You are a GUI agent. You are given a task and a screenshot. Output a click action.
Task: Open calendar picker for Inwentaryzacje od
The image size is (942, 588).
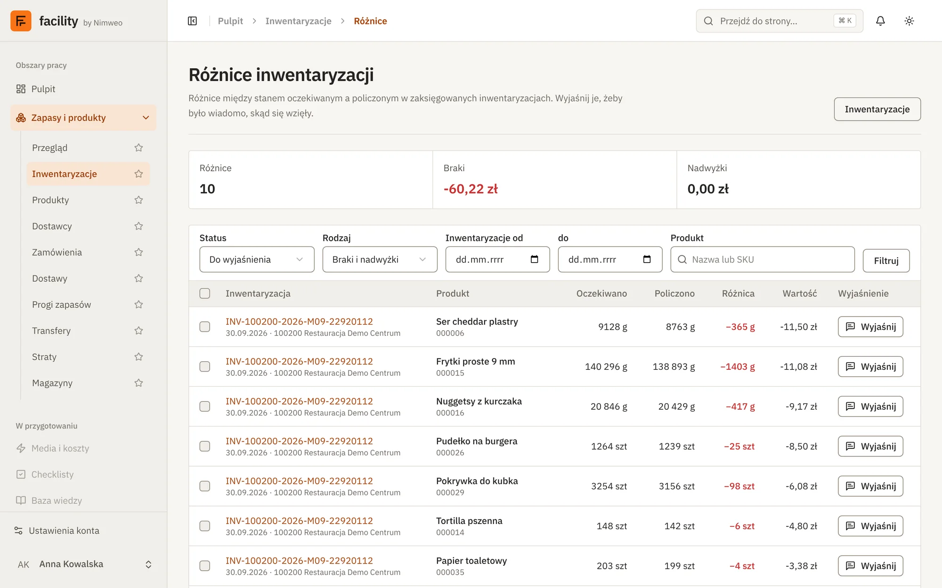click(x=534, y=259)
